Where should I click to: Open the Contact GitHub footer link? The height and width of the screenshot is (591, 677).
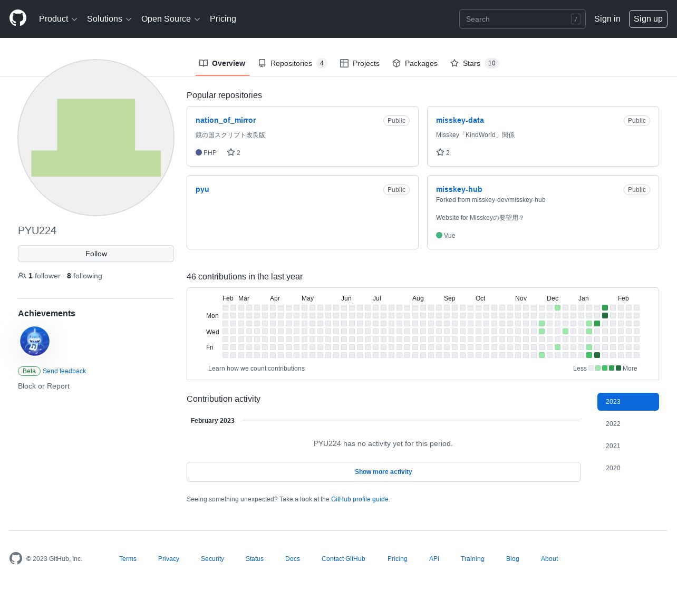click(343, 559)
